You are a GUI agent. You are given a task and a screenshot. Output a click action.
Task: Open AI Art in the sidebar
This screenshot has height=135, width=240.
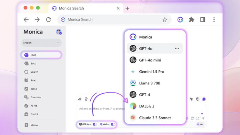tap(31, 106)
